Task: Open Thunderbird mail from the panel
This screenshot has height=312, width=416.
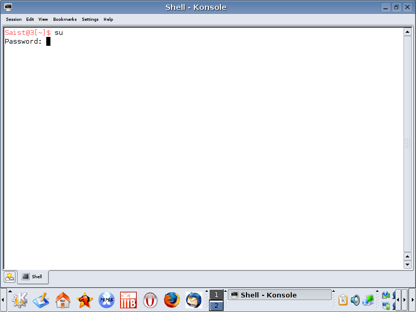Action: tap(193, 300)
